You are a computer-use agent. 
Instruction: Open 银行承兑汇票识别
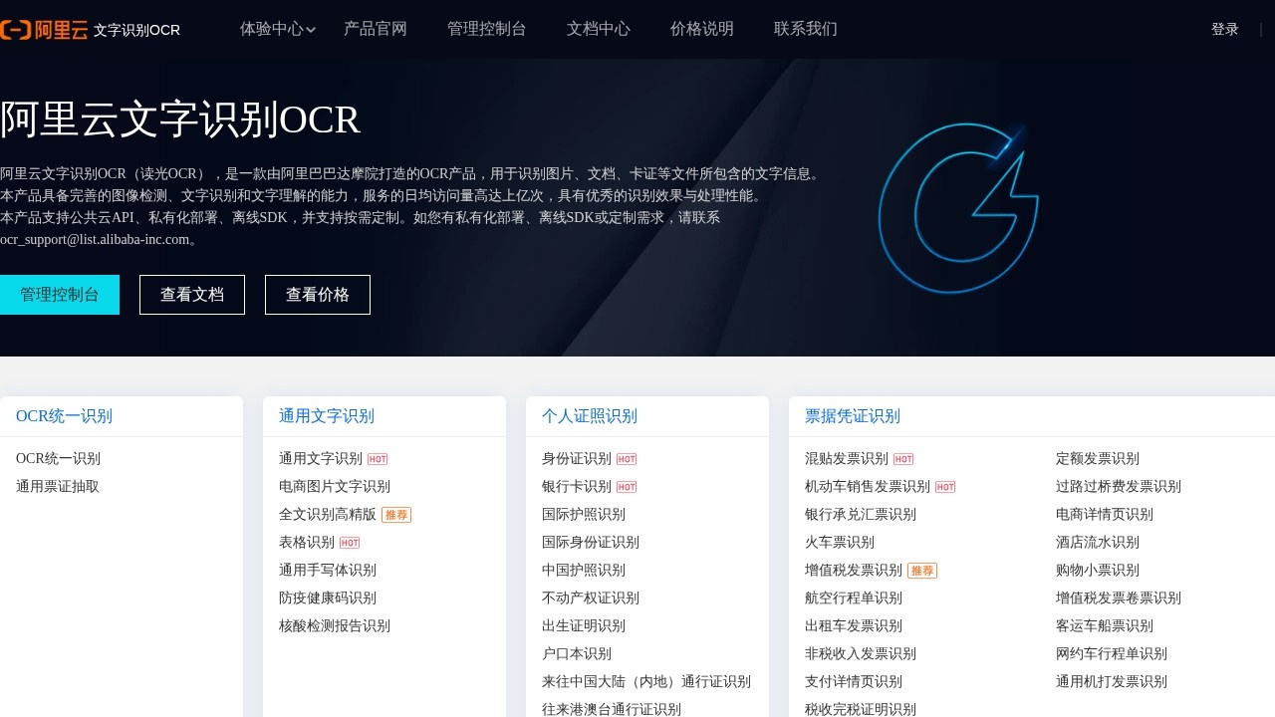(x=861, y=515)
